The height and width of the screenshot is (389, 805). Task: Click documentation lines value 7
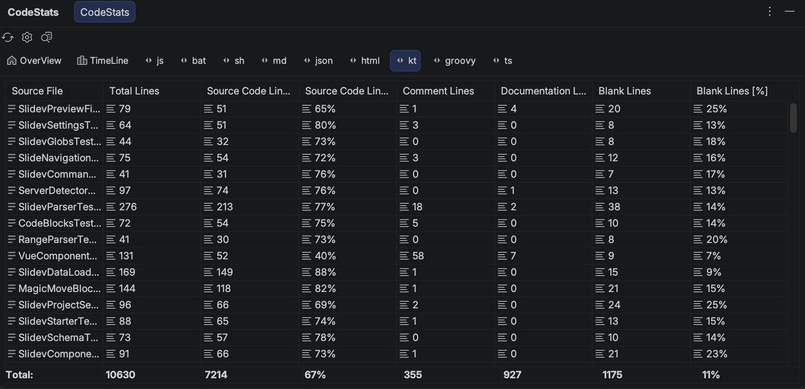(x=513, y=256)
